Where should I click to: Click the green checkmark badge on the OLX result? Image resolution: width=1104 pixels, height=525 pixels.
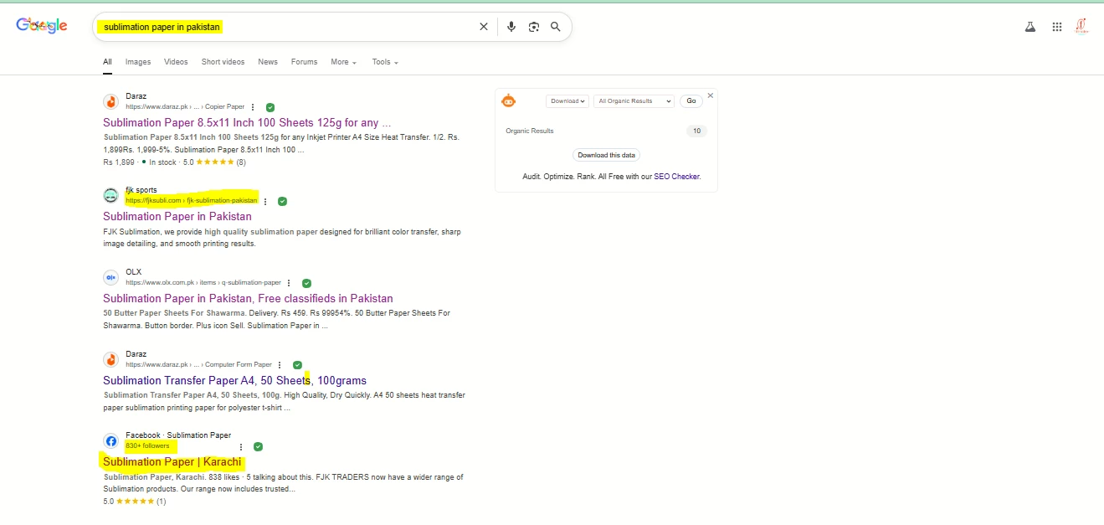[x=306, y=283]
